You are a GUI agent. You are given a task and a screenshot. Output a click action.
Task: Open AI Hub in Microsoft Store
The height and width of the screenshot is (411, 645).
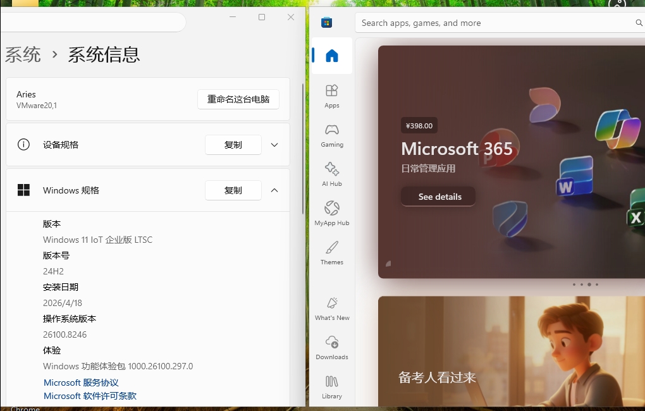331,174
